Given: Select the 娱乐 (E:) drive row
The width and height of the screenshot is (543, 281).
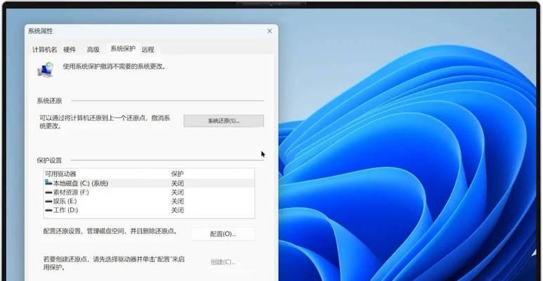Looking at the screenshot, I should coord(149,202).
